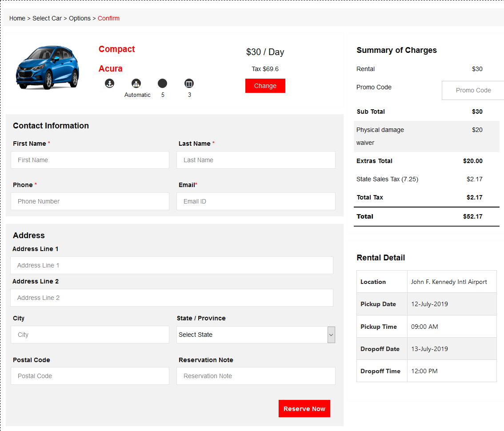Focus the City field

tap(90, 335)
